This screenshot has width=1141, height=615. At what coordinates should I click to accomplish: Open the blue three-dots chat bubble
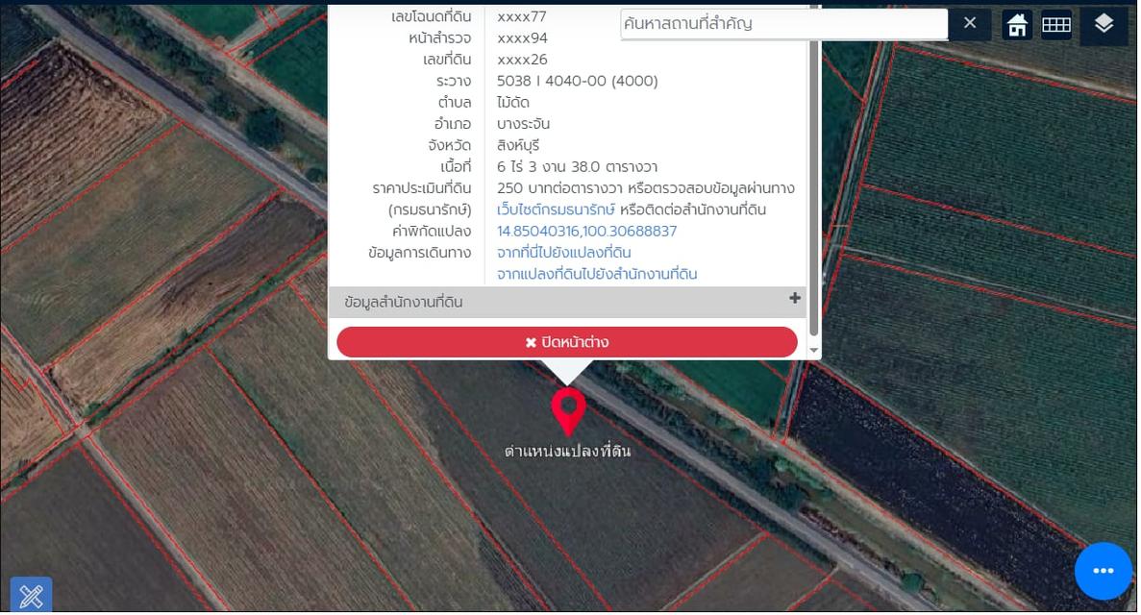(x=1105, y=573)
